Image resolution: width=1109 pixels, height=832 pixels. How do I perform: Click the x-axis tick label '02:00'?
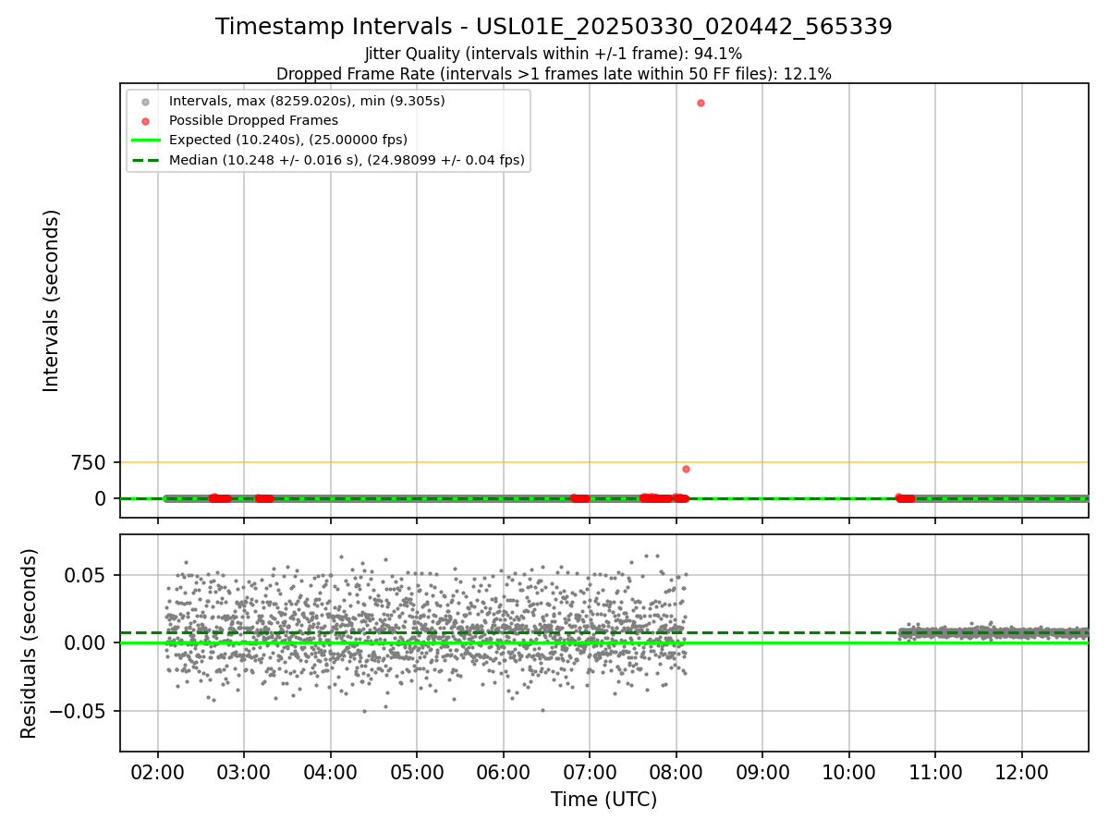[x=158, y=772]
